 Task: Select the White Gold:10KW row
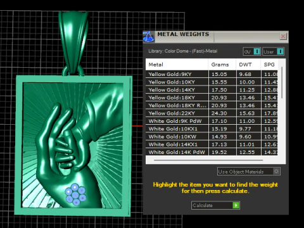212,137
